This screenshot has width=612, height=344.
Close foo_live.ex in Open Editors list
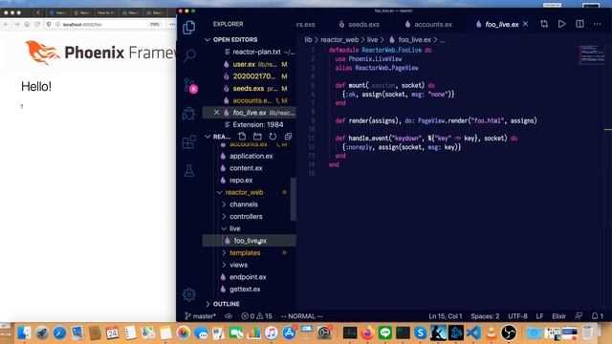216,113
